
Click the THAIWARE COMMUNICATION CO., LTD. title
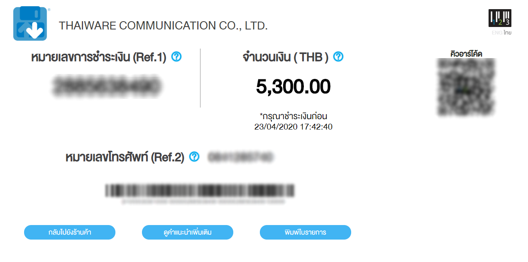click(163, 26)
